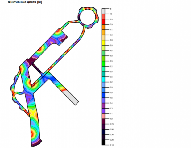Viewport: 191px width, 148px height.
Task: Click the dark orange swatch between 7,9 and 7,1
Action: pos(103,27)
